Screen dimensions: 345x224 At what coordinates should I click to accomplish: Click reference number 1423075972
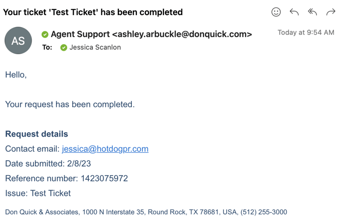coord(104,178)
